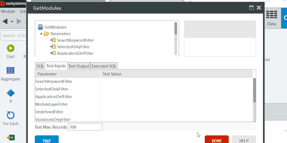Click the Parameter column header
This screenshot has height=143, width=287.
[67, 74]
